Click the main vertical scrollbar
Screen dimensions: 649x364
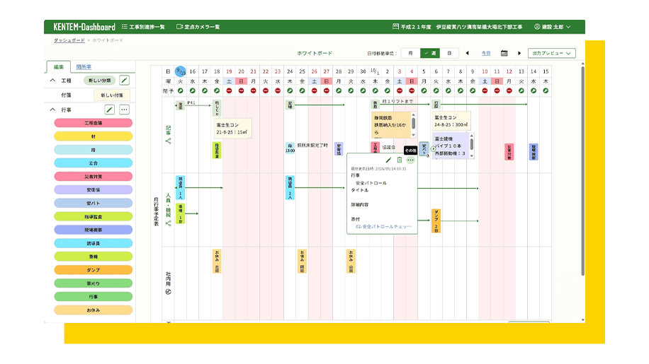click(x=583, y=171)
